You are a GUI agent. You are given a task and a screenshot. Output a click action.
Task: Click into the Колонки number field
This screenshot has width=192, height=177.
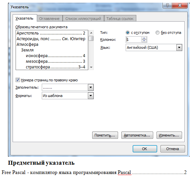(134, 40)
